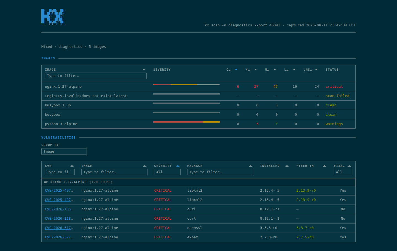The width and height of the screenshot is (397, 251).
Task: Sort by unspecified count column arrow
Action: [316, 70]
